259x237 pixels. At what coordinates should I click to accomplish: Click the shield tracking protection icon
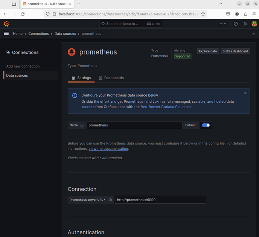pos(48,14)
